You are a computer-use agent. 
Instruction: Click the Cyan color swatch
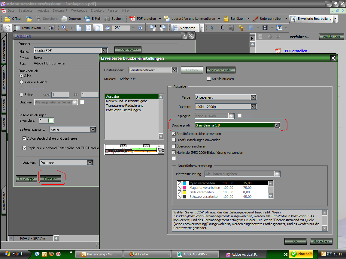coord(184,183)
